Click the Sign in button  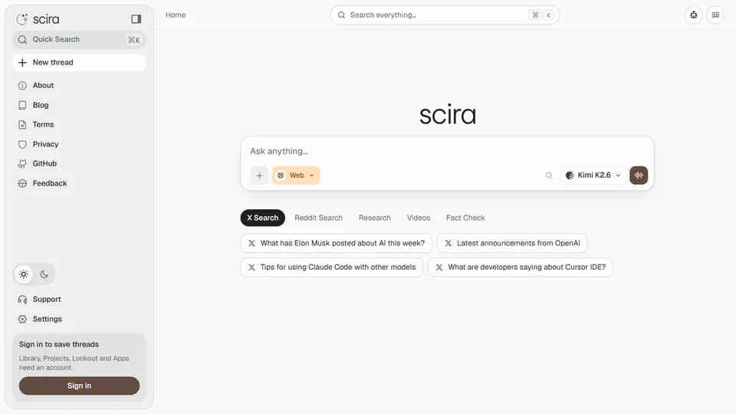pos(79,386)
